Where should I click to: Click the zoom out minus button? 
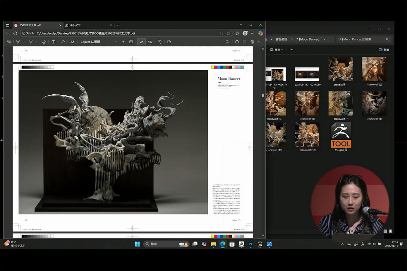(x=116, y=42)
